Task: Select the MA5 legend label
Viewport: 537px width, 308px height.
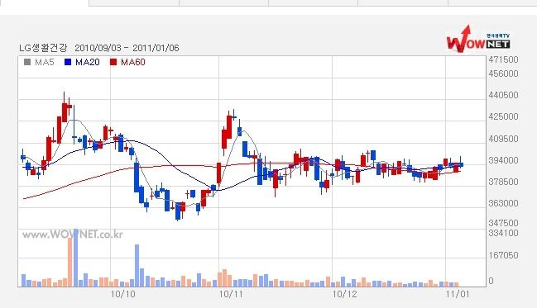Action: click(x=45, y=62)
